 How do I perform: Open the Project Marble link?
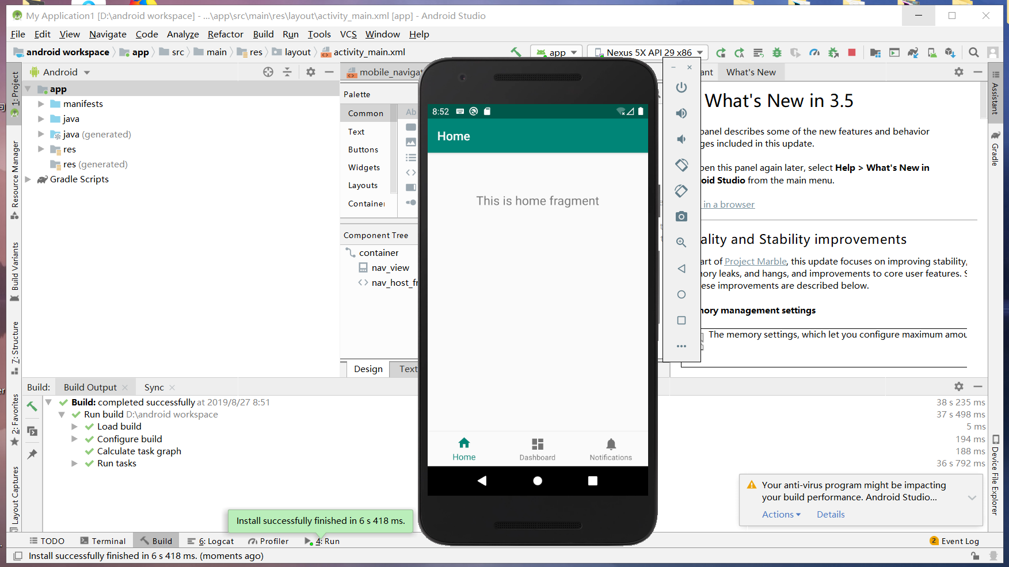click(x=755, y=260)
